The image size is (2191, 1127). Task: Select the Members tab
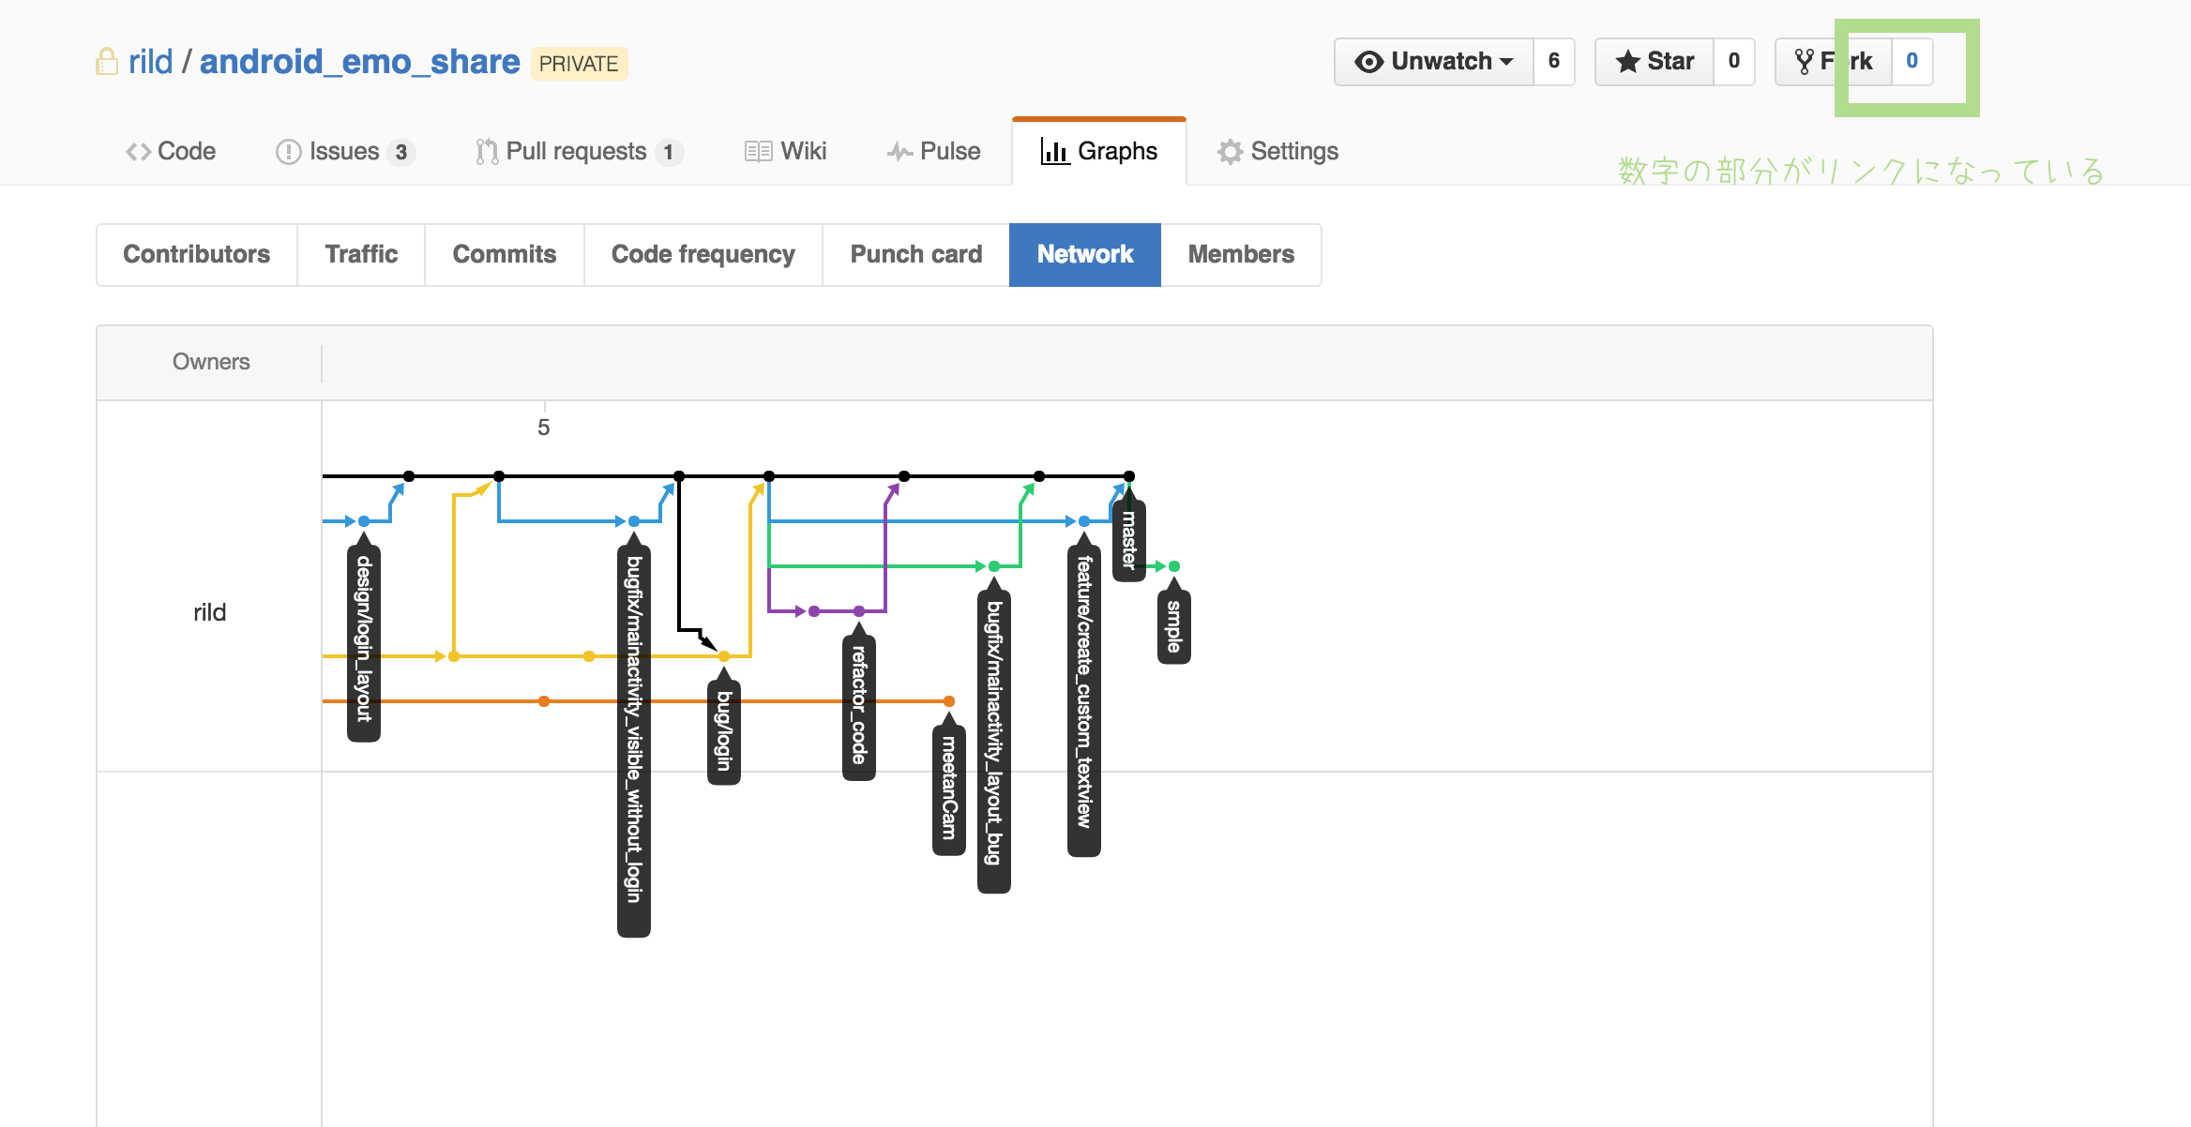pyautogui.click(x=1239, y=254)
